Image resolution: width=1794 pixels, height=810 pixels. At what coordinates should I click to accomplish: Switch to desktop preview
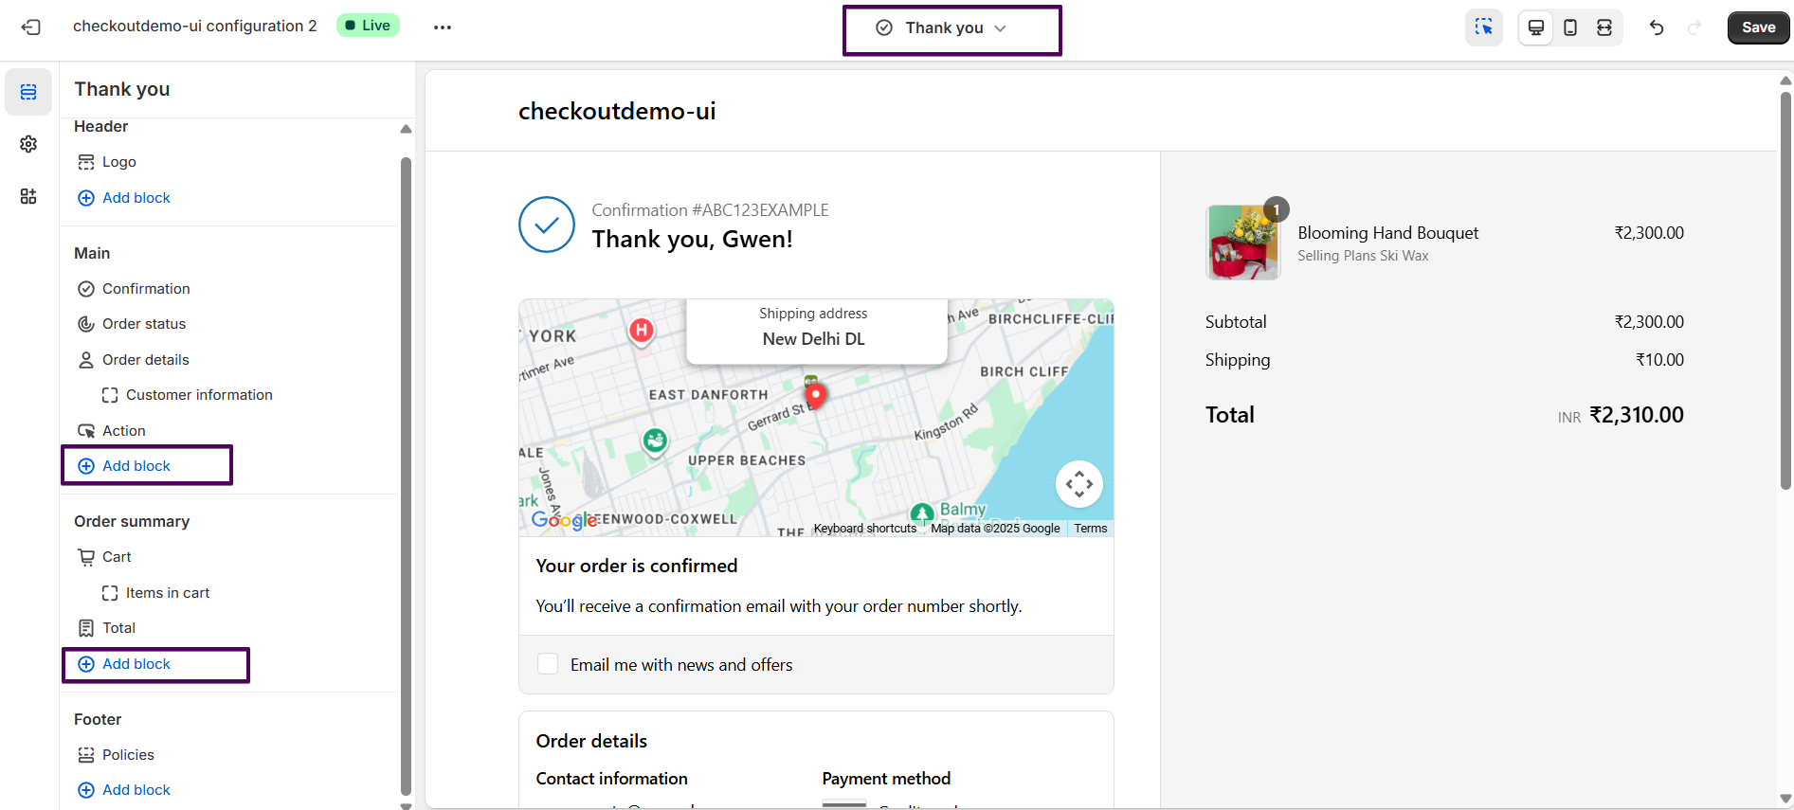coord(1536,27)
